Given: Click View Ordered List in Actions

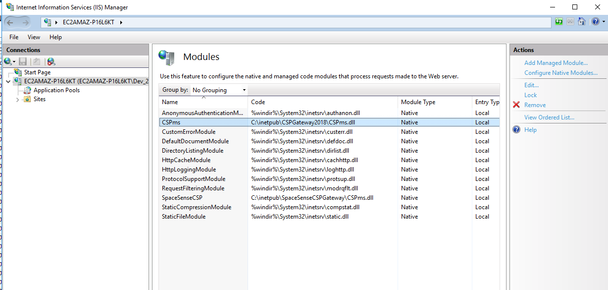Looking at the screenshot, I should click(550, 117).
